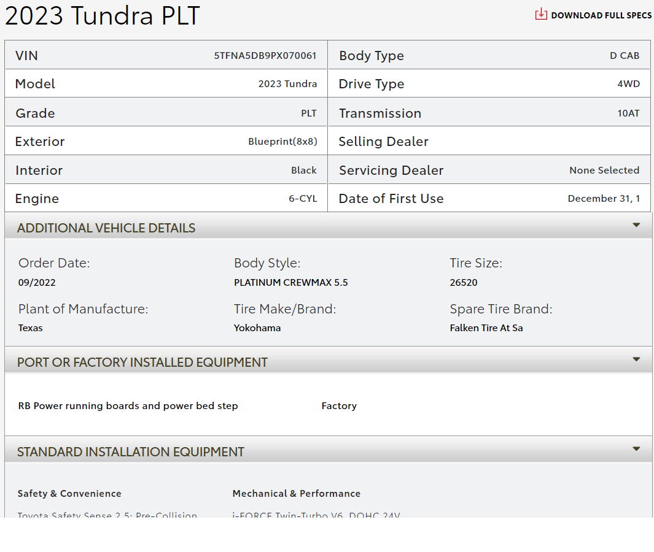Image resolution: width=654 pixels, height=552 pixels.
Task: Click the PLT grade value
Action: click(x=309, y=113)
